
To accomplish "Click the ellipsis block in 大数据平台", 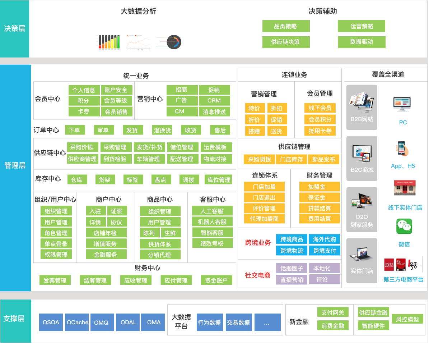I will (267, 323).
